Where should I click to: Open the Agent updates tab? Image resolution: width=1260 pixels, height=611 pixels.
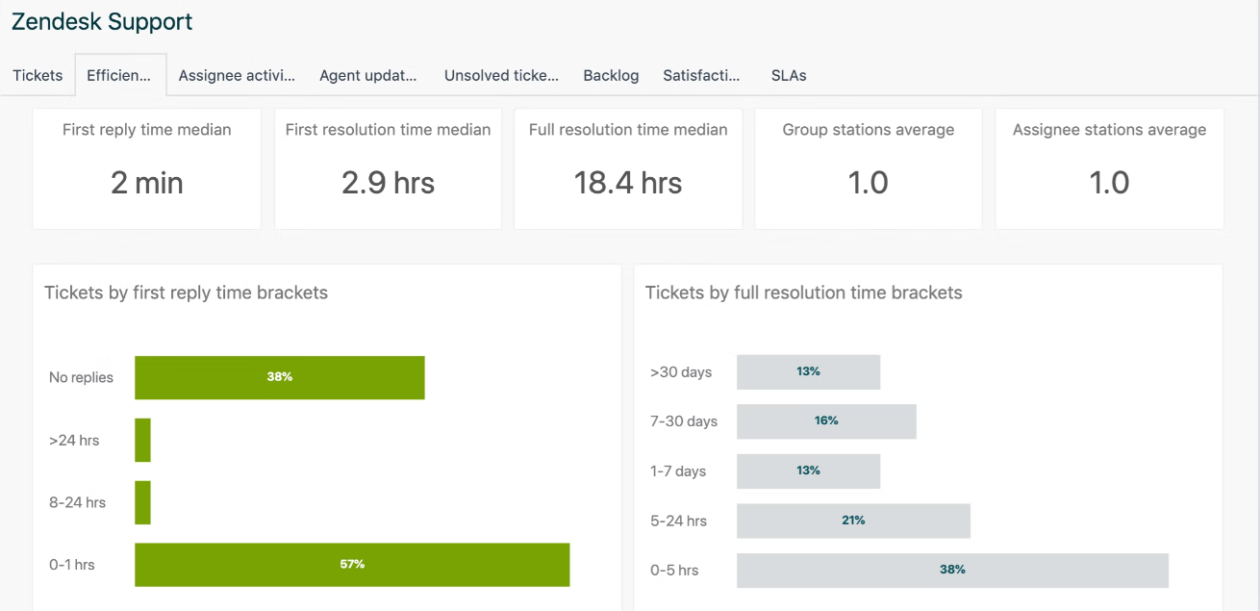pyautogui.click(x=368, y=75)
